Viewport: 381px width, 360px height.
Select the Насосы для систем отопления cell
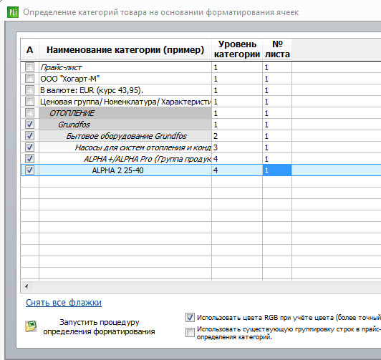[125, 147]
